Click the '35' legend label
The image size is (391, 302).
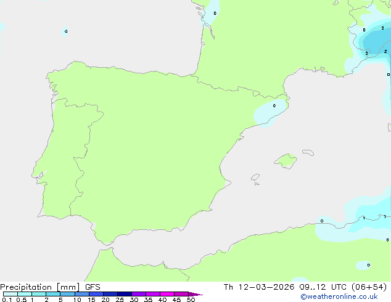pyautogui.click(x=148, y=300)
